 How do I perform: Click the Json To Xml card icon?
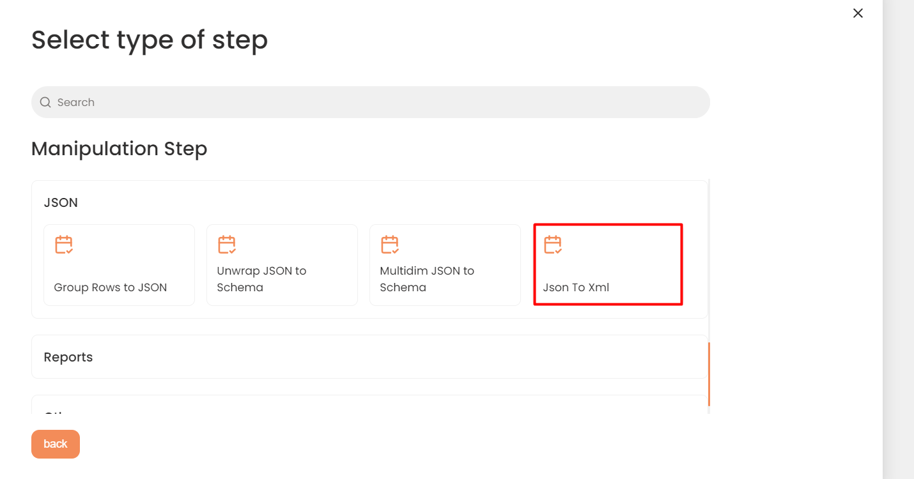click(x=553, y=245)
